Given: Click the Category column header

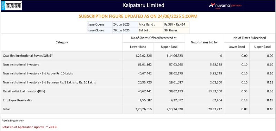Looking at the screenshot, I should coord(62,42).
